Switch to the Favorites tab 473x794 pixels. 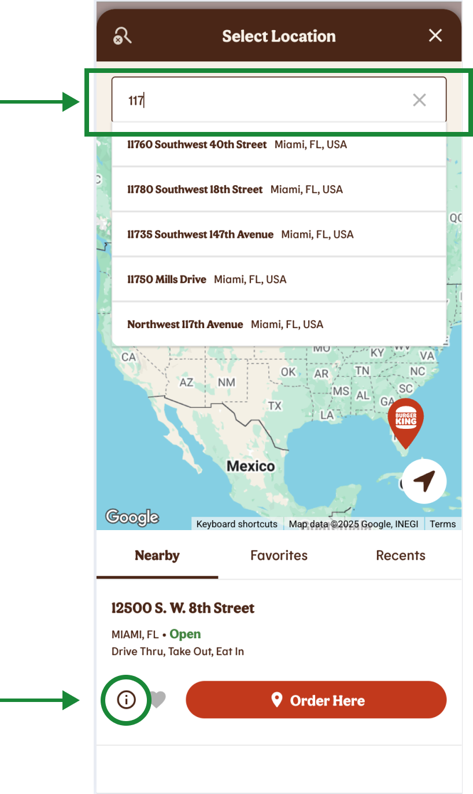pyautogui.click(x=279, y=556)
